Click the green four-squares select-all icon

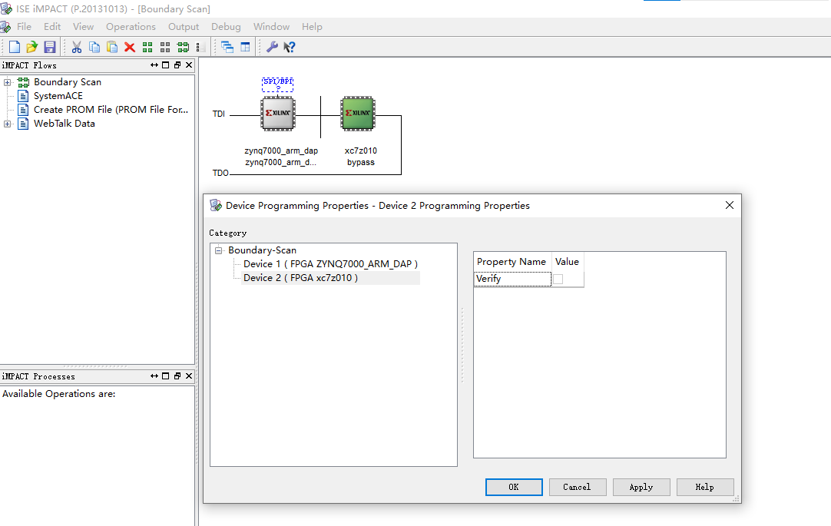pos(147,47)
